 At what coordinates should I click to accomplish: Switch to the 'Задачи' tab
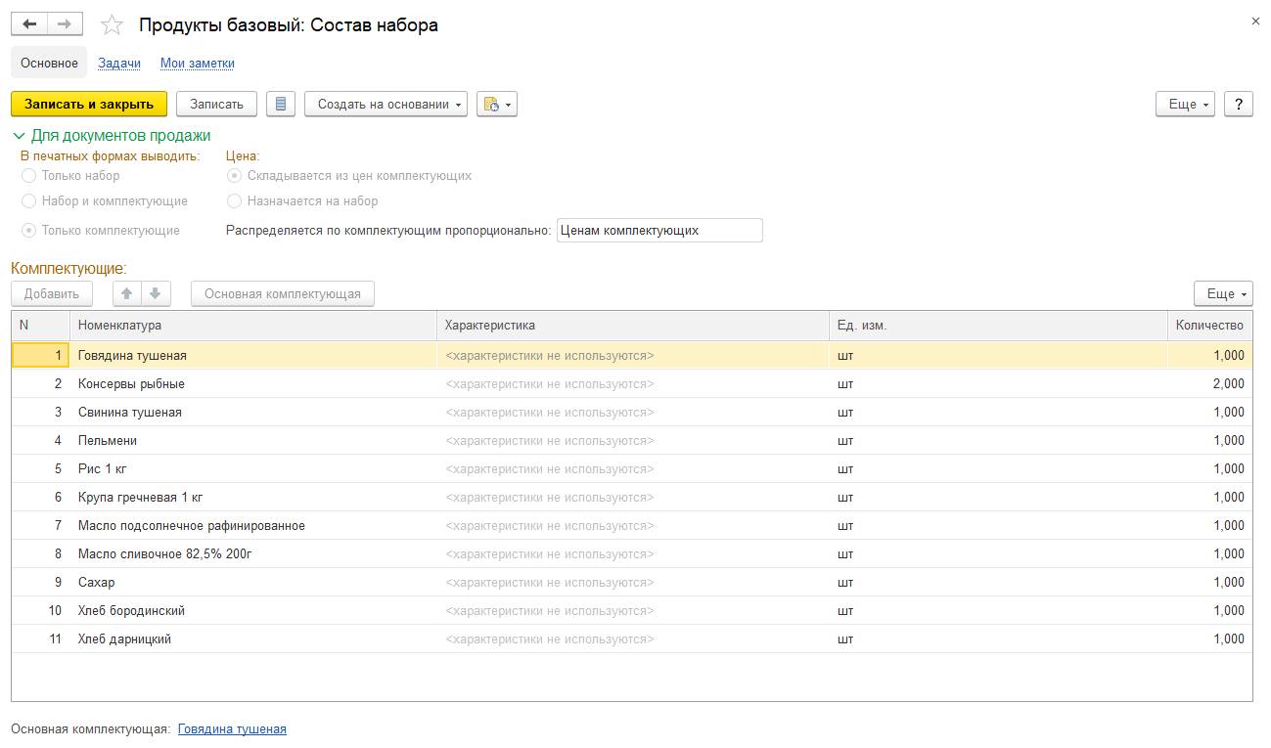click(119, 63)
